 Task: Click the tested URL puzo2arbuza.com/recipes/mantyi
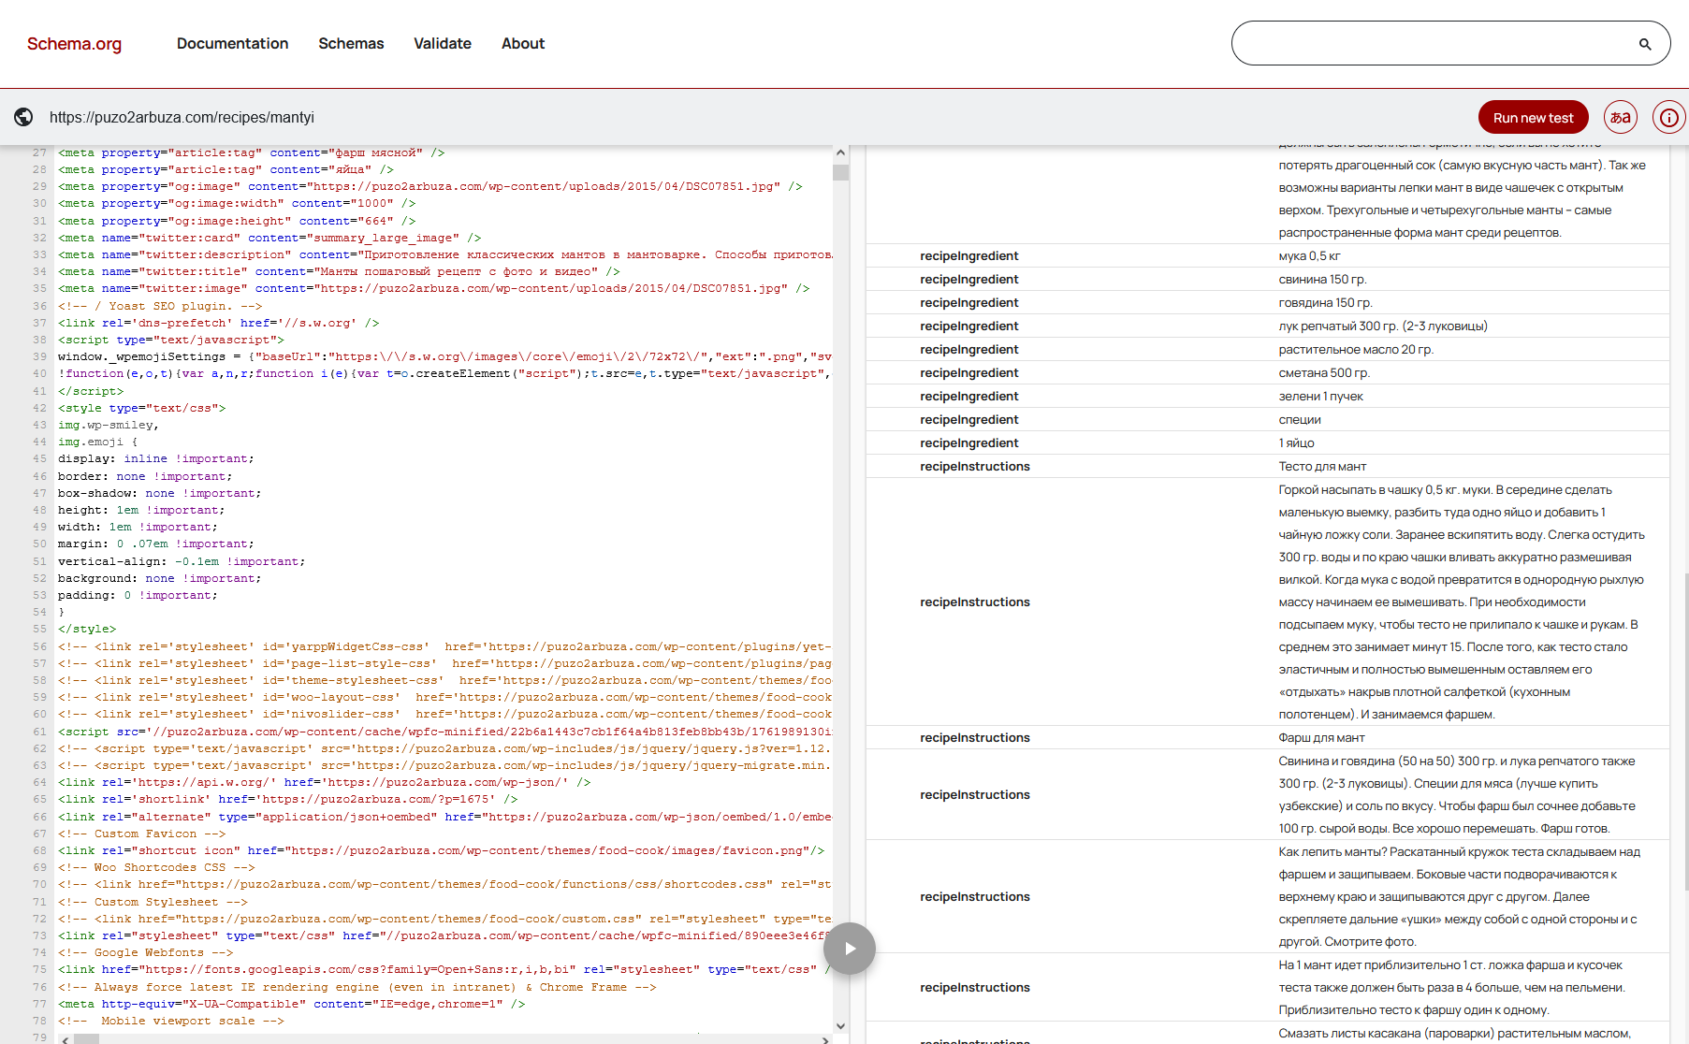[x=182, y=118]
